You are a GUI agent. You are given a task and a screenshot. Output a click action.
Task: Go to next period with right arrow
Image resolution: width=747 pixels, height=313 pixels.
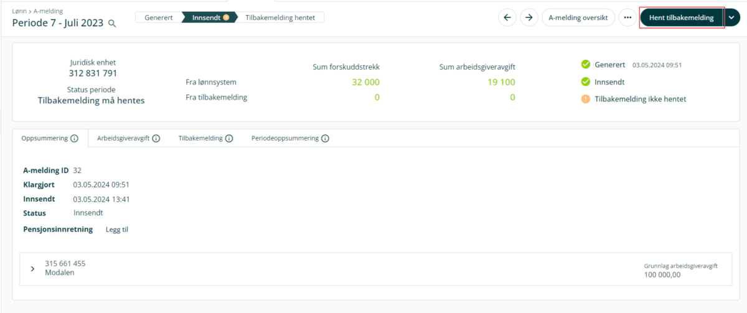click(x=529, y=17)
